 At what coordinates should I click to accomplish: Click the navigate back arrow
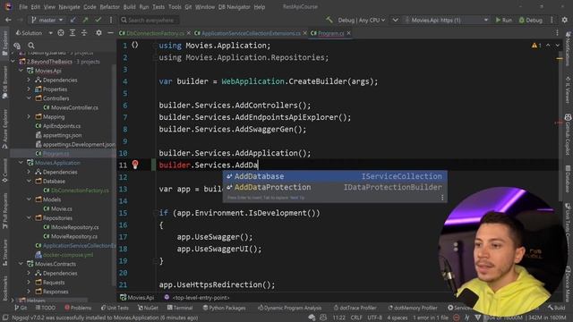coord(8,20)
